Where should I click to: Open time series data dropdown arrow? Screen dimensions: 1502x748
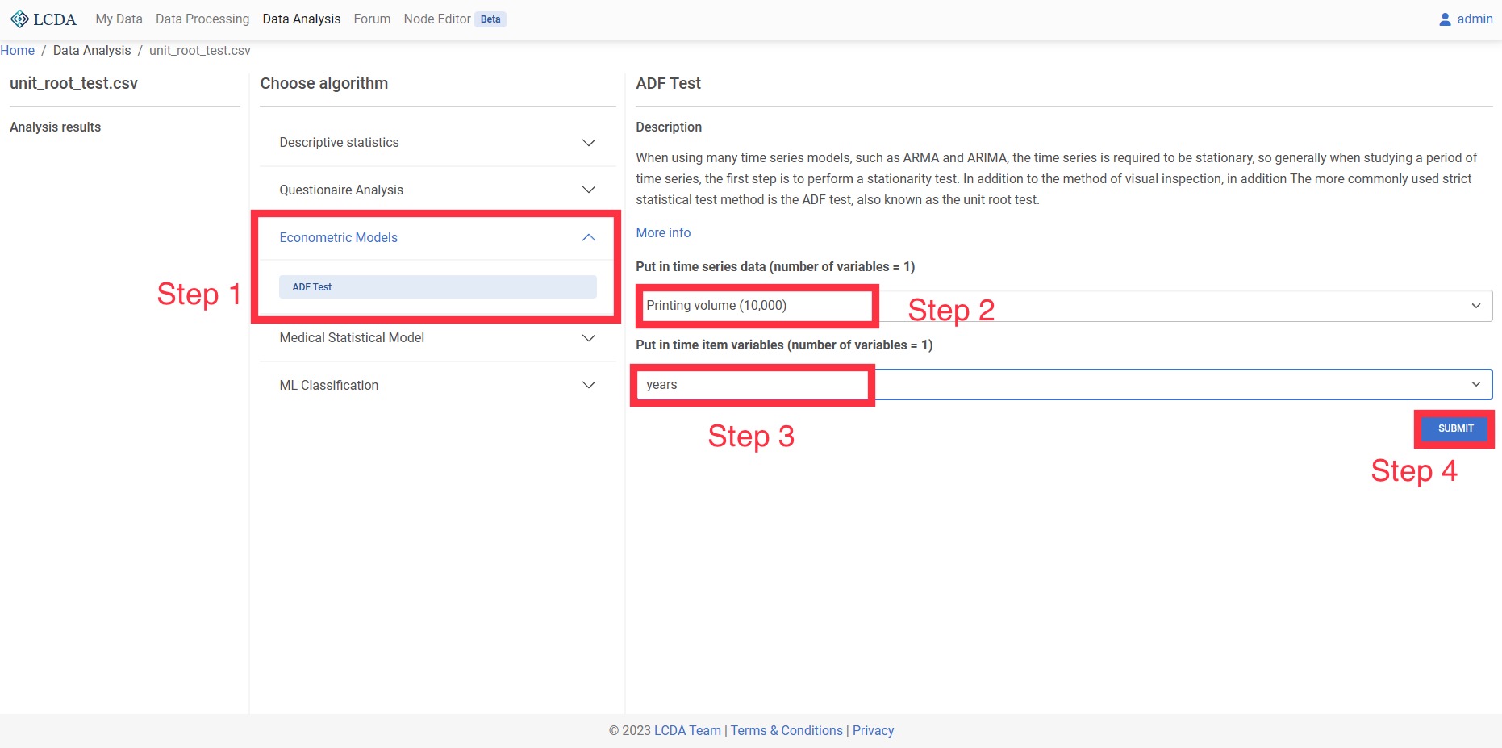click(x=1475, y=306)
